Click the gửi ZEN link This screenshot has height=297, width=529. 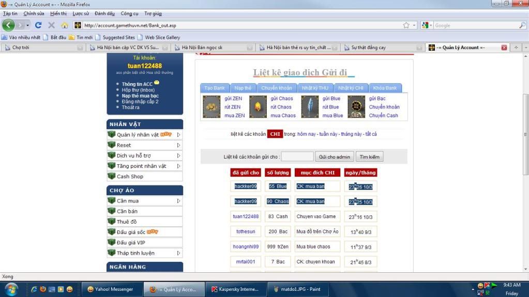tap(233, 99)
